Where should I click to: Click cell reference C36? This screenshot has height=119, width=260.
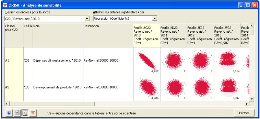tap(28, 60)
